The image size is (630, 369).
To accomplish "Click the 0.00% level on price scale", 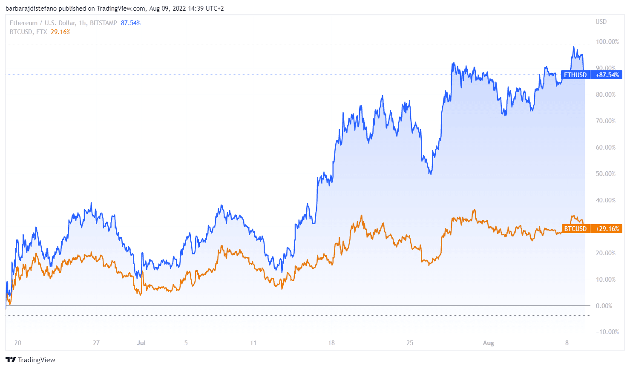I will pos(604,306).
